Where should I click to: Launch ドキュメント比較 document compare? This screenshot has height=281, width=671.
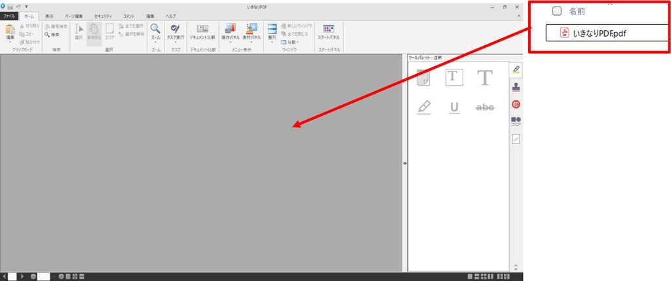(202, 33)
